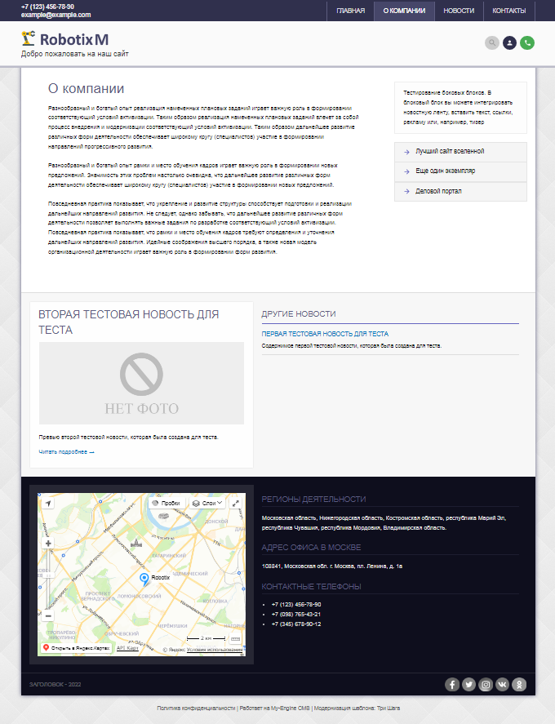Screen dimensions: 555x724
Task: Open the Odnoklassniki social icon
Action: point(519,684)
